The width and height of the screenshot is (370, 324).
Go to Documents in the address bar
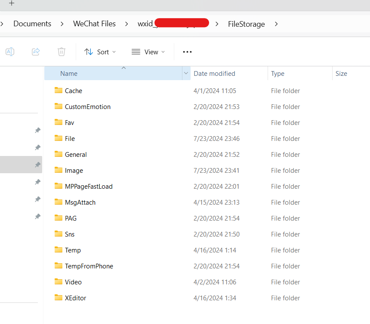[32, 24]
